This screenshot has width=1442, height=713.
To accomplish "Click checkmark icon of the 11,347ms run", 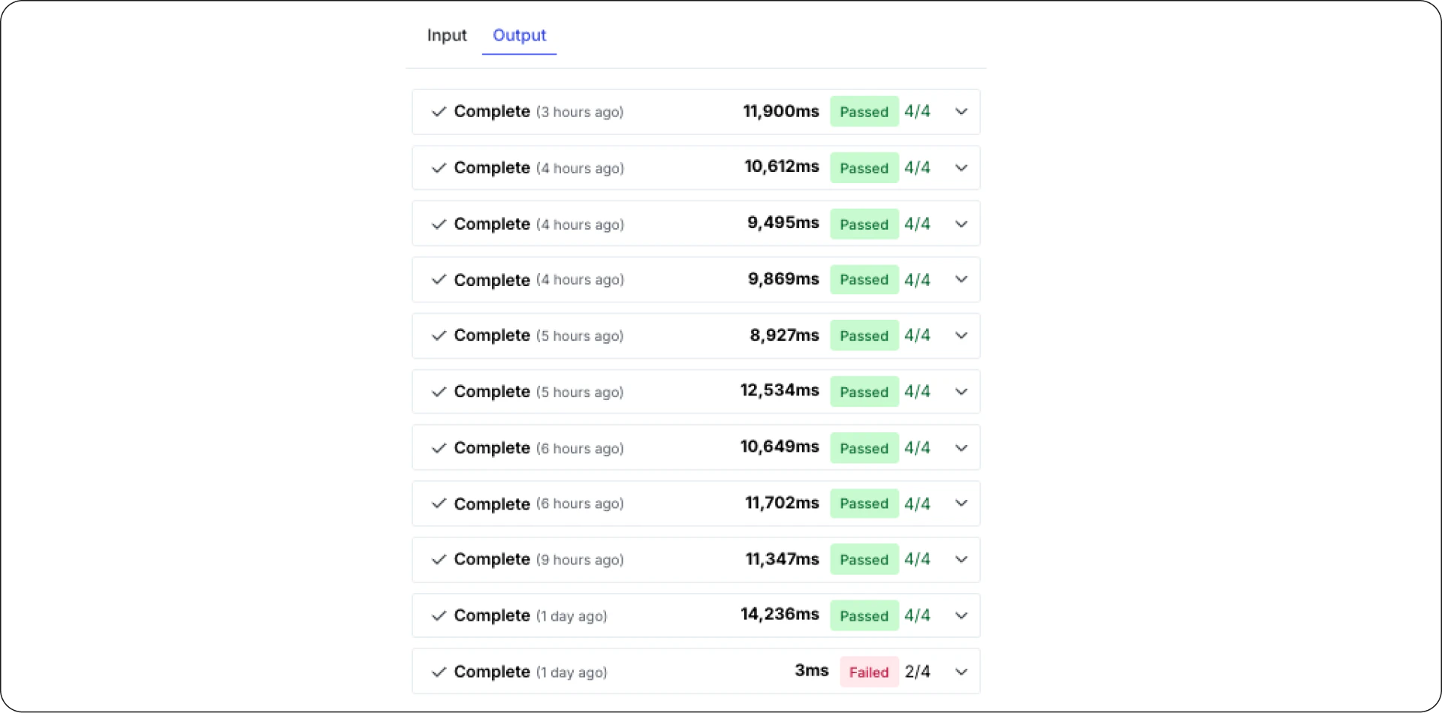I will (439, 560).
